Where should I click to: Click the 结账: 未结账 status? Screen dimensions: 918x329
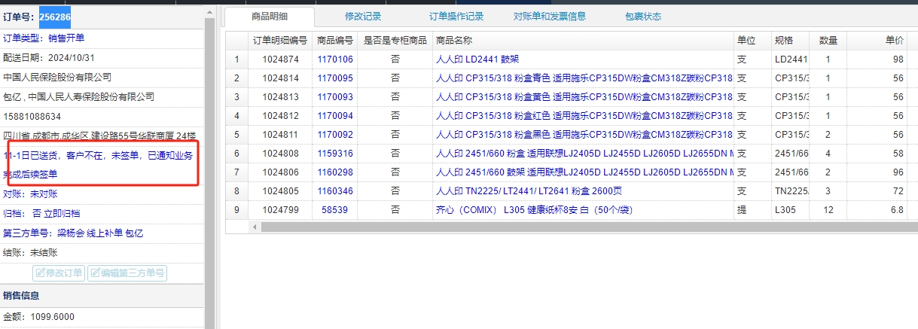pos(30,253)
